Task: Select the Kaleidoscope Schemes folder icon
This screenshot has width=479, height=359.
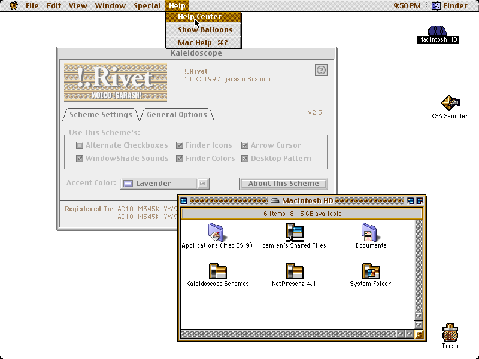Action: pos(217,271)
